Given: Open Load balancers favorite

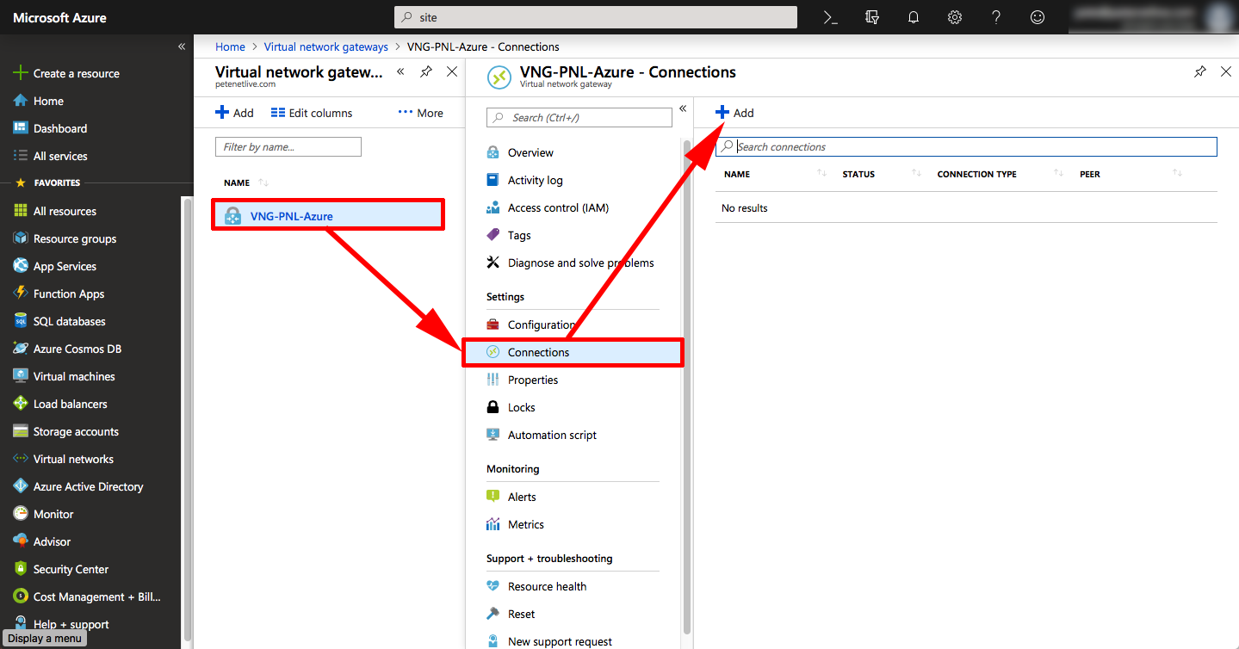Looking at the screenshot, I should pos(60,404).
